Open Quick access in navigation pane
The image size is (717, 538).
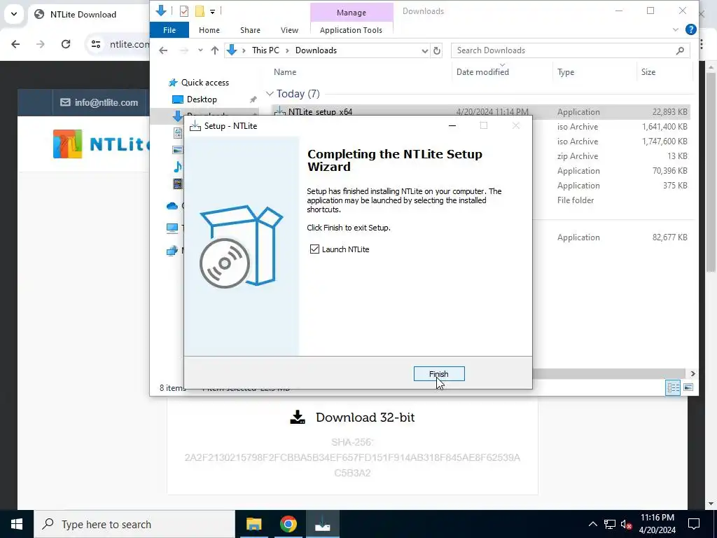click(x=204, y=83)
